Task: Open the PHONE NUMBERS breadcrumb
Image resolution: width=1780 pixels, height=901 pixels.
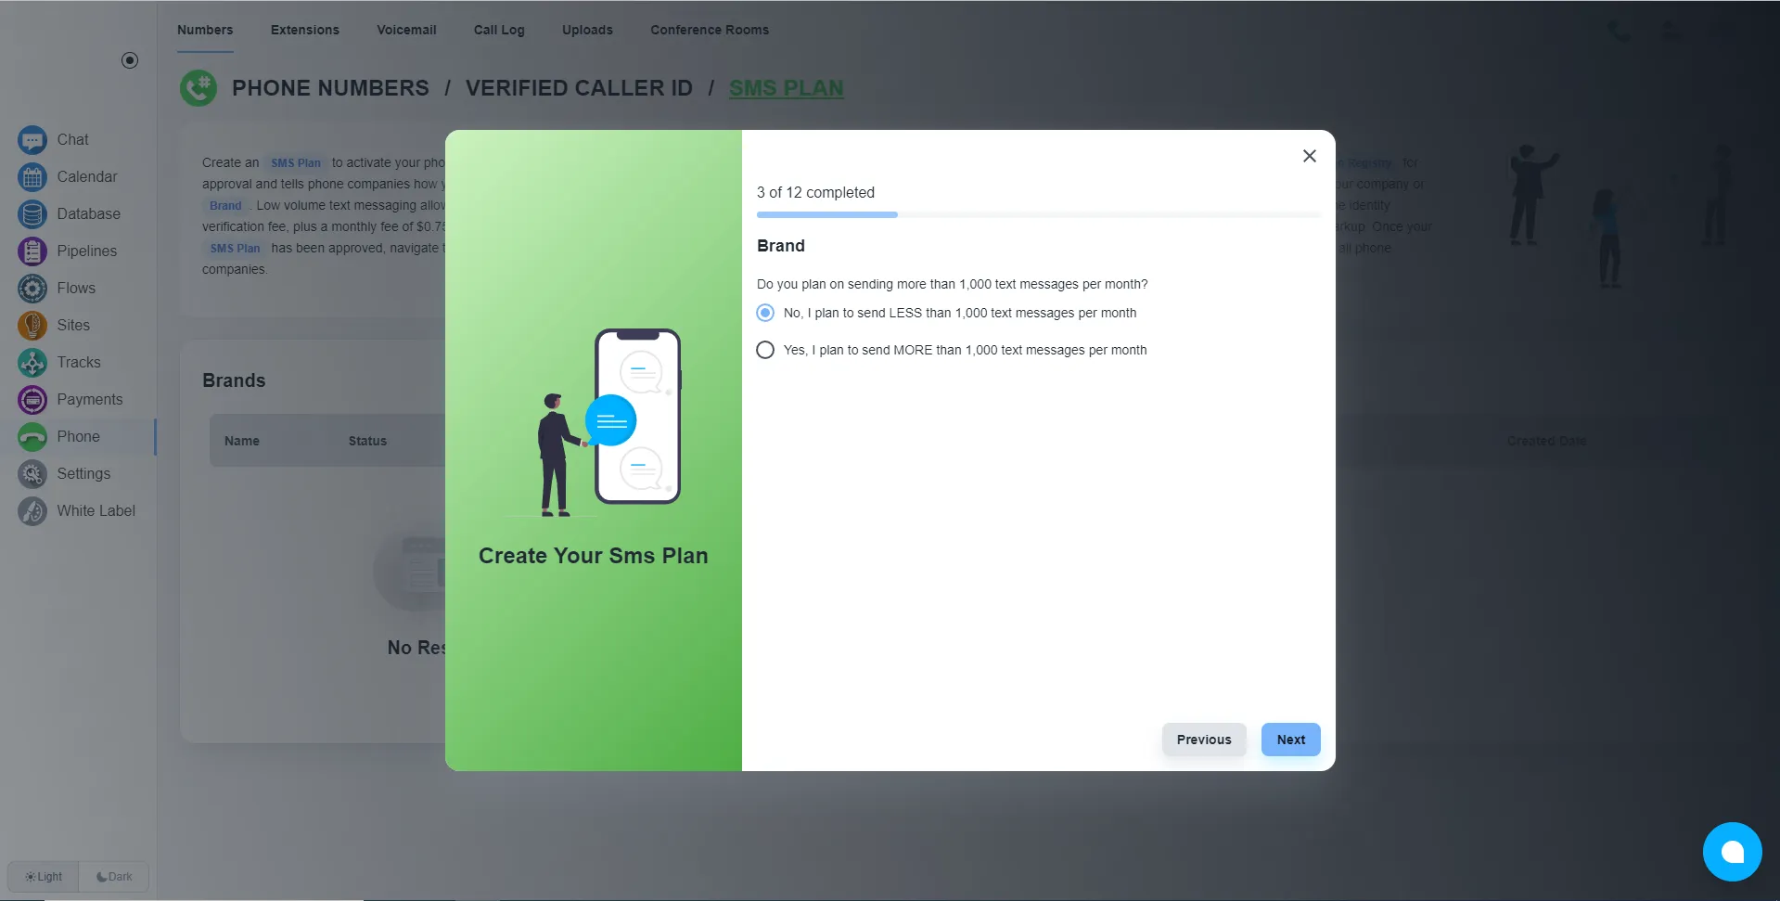Action: click(x=330, y=88)
